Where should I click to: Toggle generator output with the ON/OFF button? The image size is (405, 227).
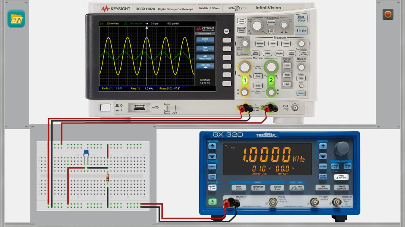click(x=212, y=187)
